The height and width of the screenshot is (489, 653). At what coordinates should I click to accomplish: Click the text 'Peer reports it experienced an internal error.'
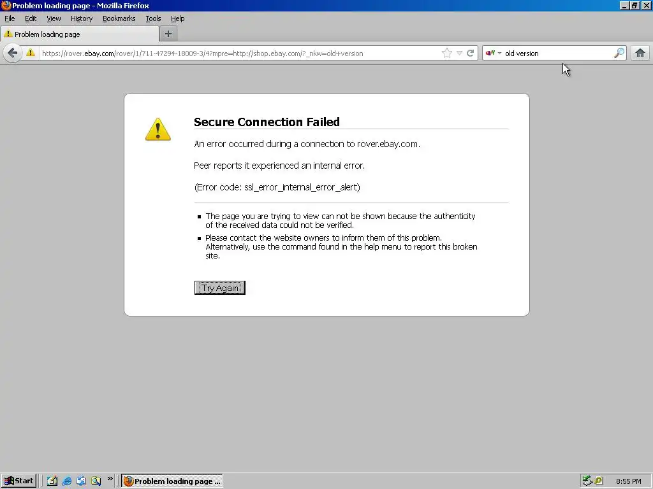click(x=279, y=166)
